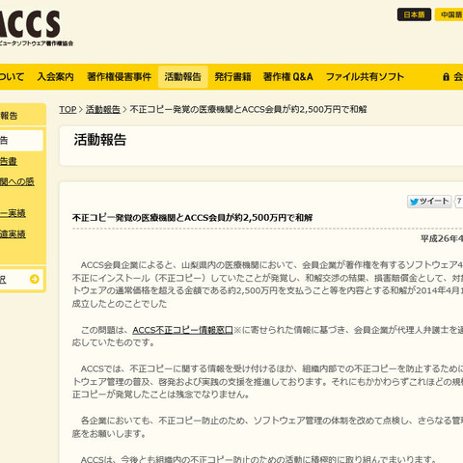Switch language to 中国語
Viewport: 463px width, 463px height.
pyautogui.click(x=449, y=14)
